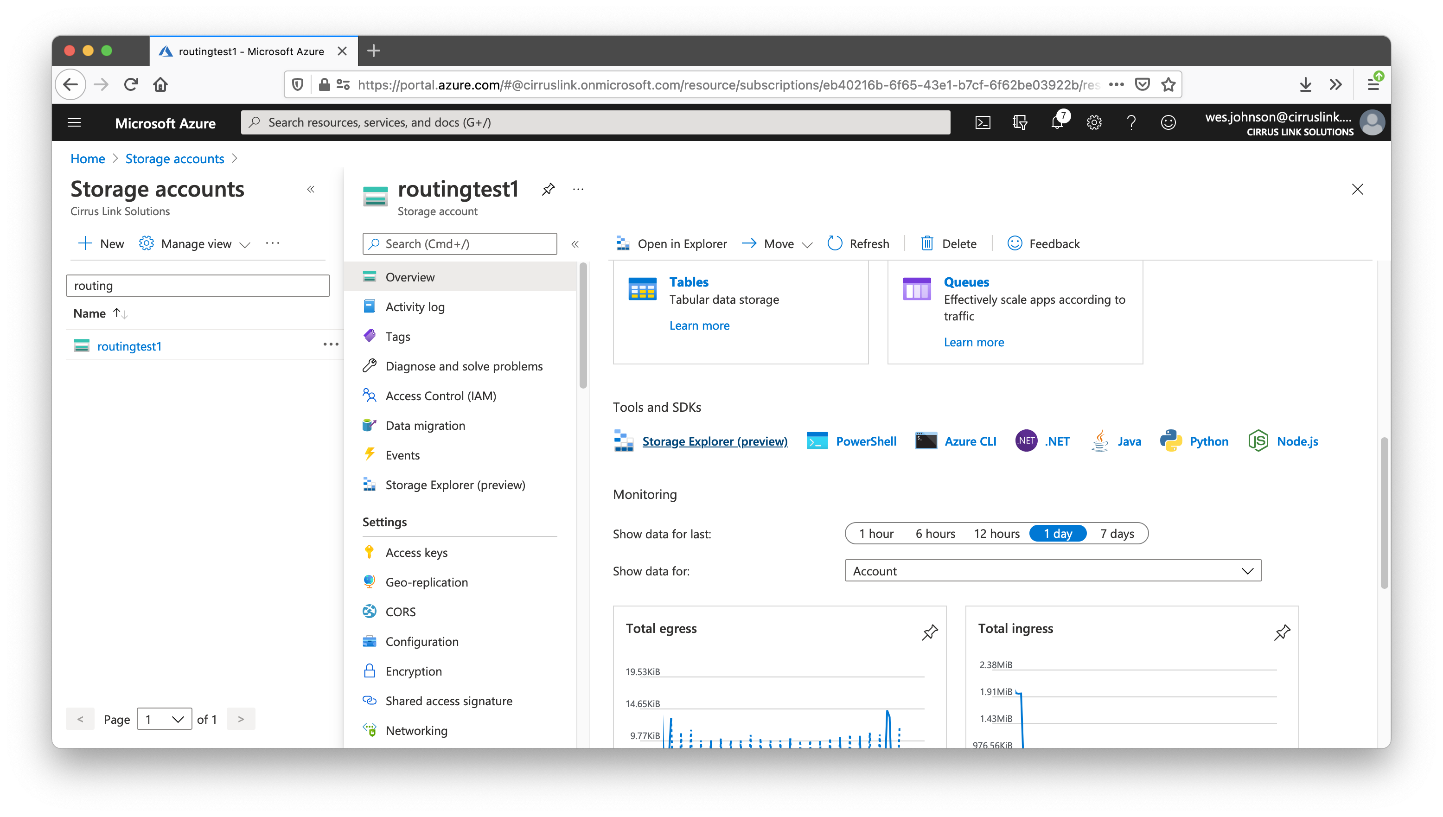
Task: Expand the Show data for Account dropdown
Action: coord(1053,571)
